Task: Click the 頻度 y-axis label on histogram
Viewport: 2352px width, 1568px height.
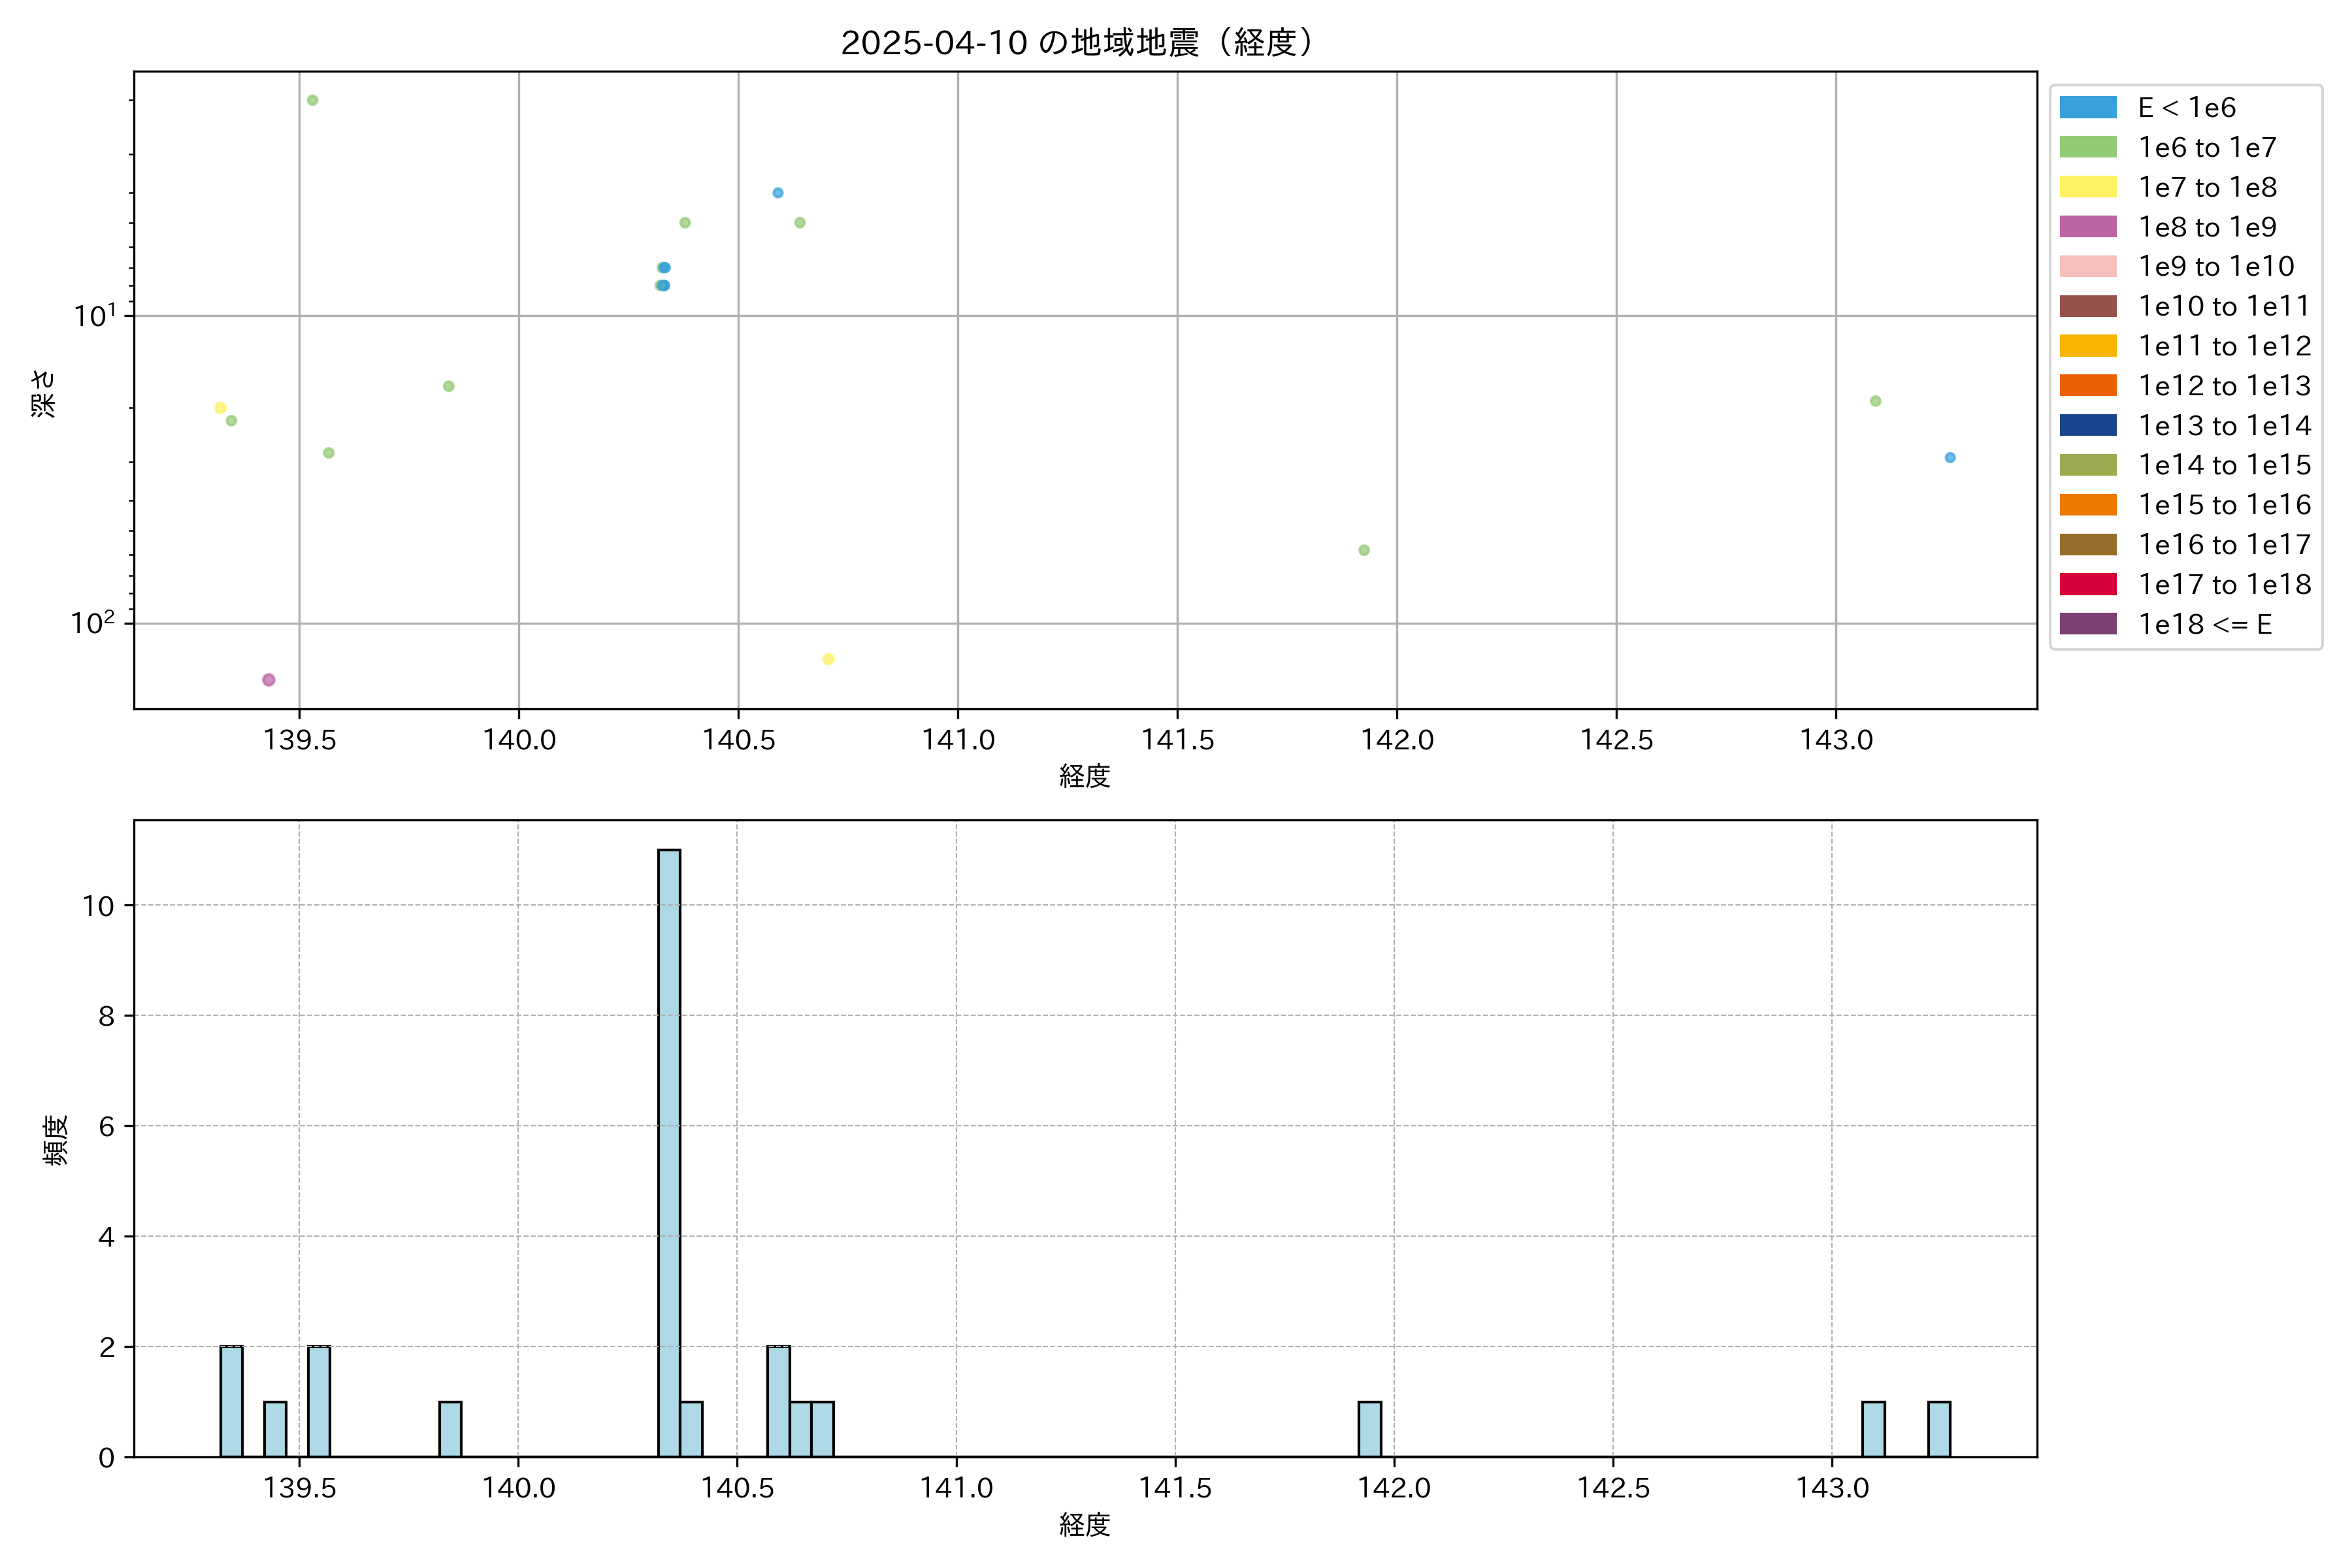Action: click(56, 1140)
